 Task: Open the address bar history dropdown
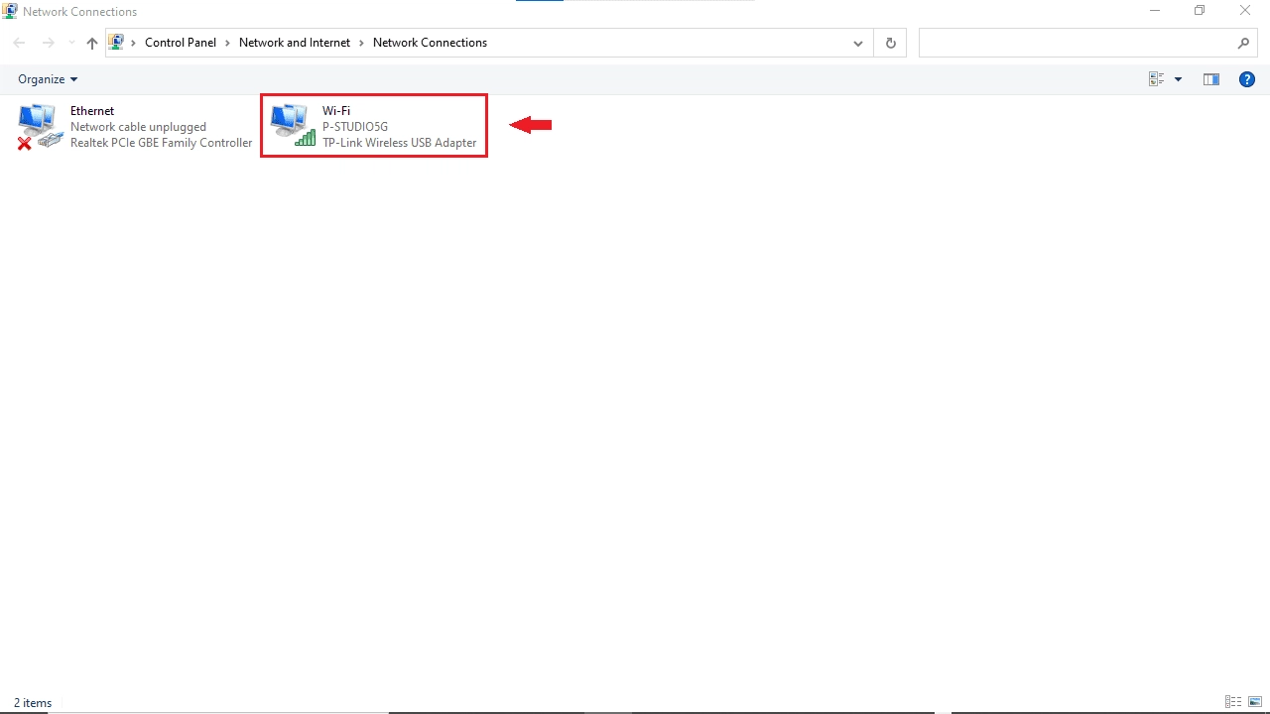click(858, 43)
